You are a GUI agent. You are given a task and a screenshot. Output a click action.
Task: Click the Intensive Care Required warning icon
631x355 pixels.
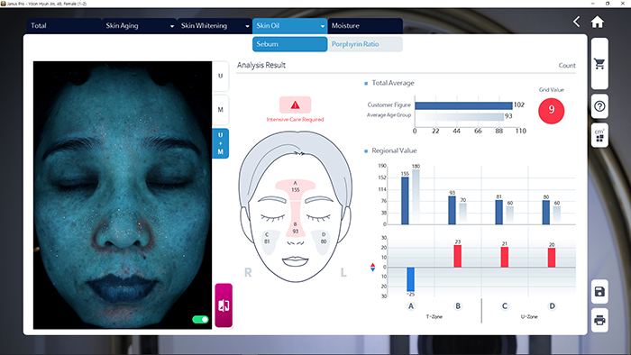(295, 105)
